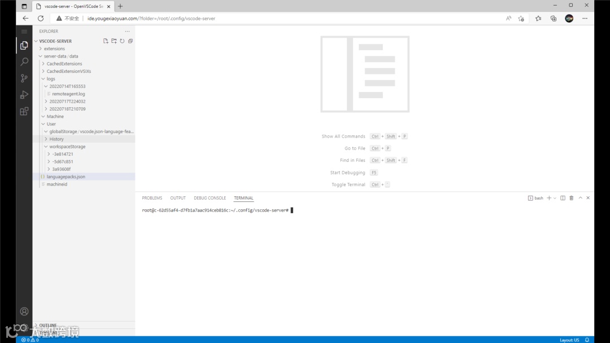Open the Run and Debug view
The height and width of the screenshot is (343, 610).
pyautogui.click(x=24, y=94)
